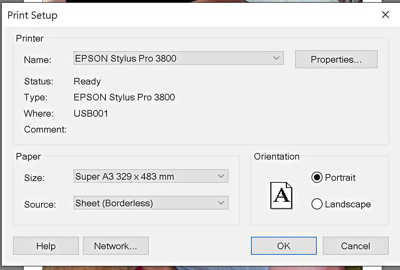Close the Print Setup dialog
The width and height of the screenshot is (400, 270).
click(x=385, y=15)
